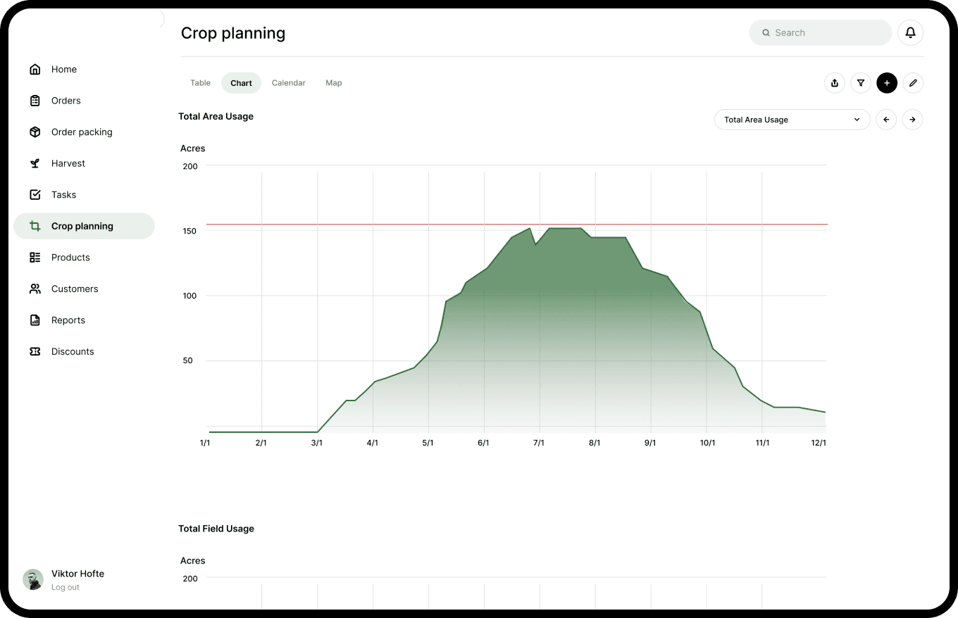The image size is (958, 618).
Task: Switch to the Map view tab
Action: 333,82
